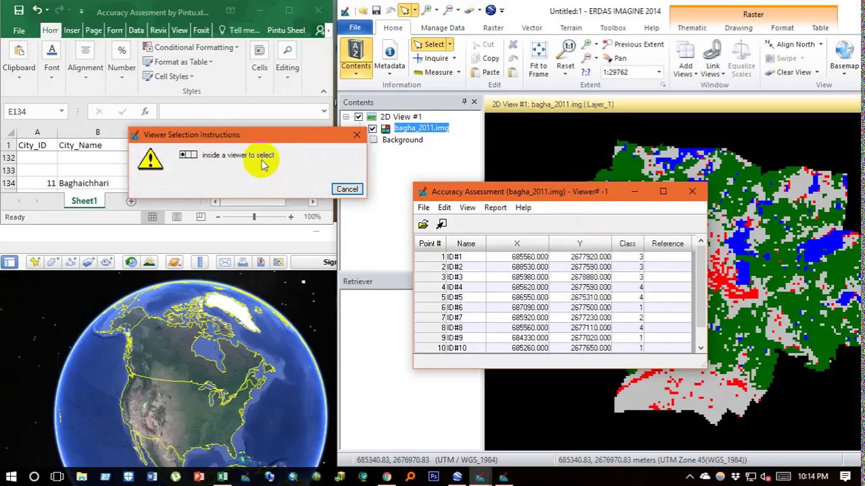Add a path in Google Earth

[70, 262]
